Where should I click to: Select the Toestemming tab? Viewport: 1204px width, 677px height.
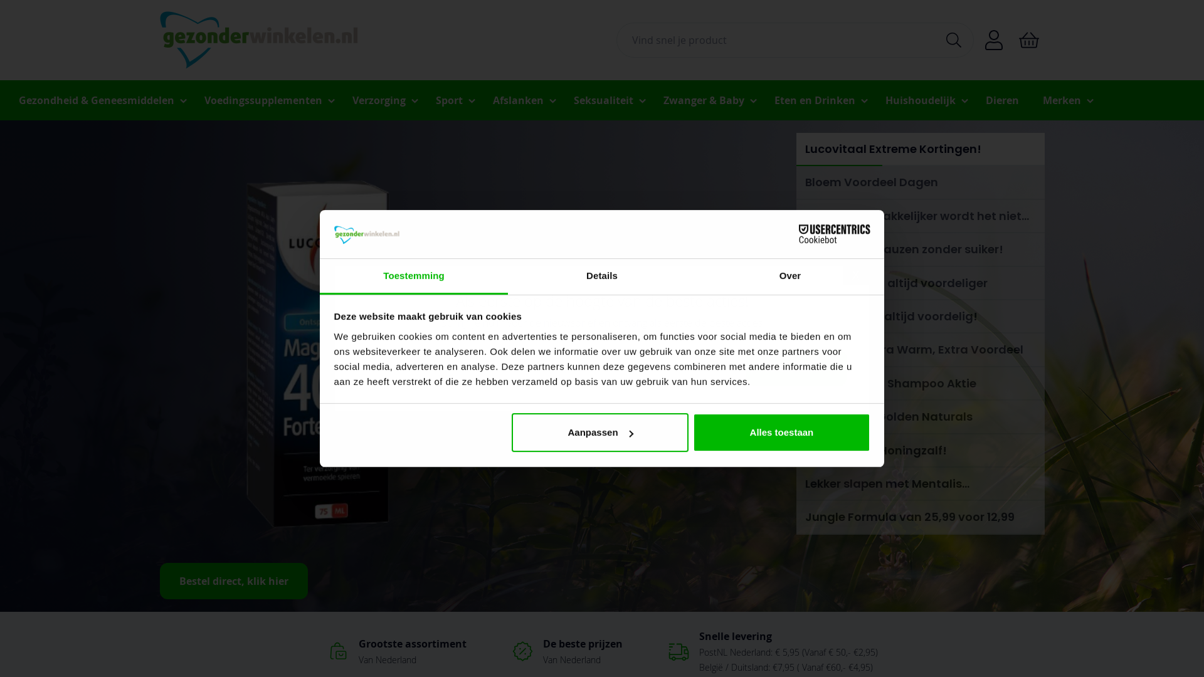pos(414,276)
